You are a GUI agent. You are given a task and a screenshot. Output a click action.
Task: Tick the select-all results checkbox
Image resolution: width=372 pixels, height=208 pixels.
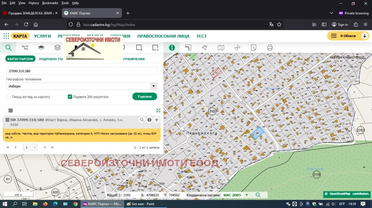tap(5, 110)
